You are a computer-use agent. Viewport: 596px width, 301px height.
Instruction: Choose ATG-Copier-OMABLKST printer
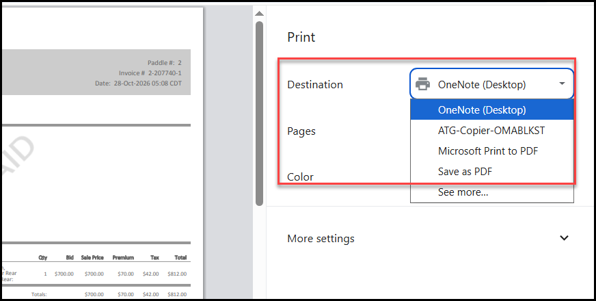[492, 131]
